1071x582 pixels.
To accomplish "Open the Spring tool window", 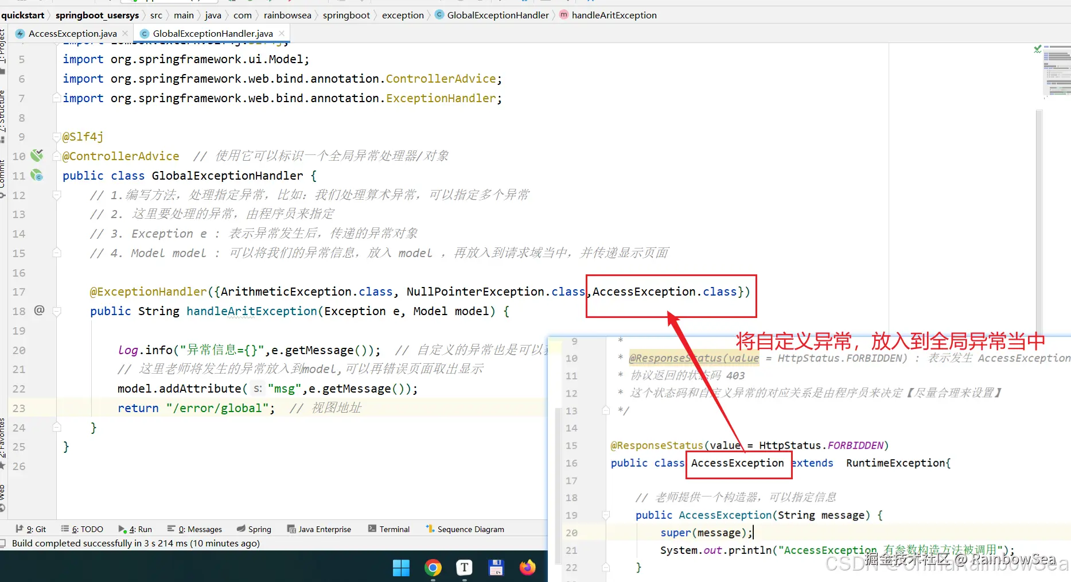I will [x=254, y=529].
